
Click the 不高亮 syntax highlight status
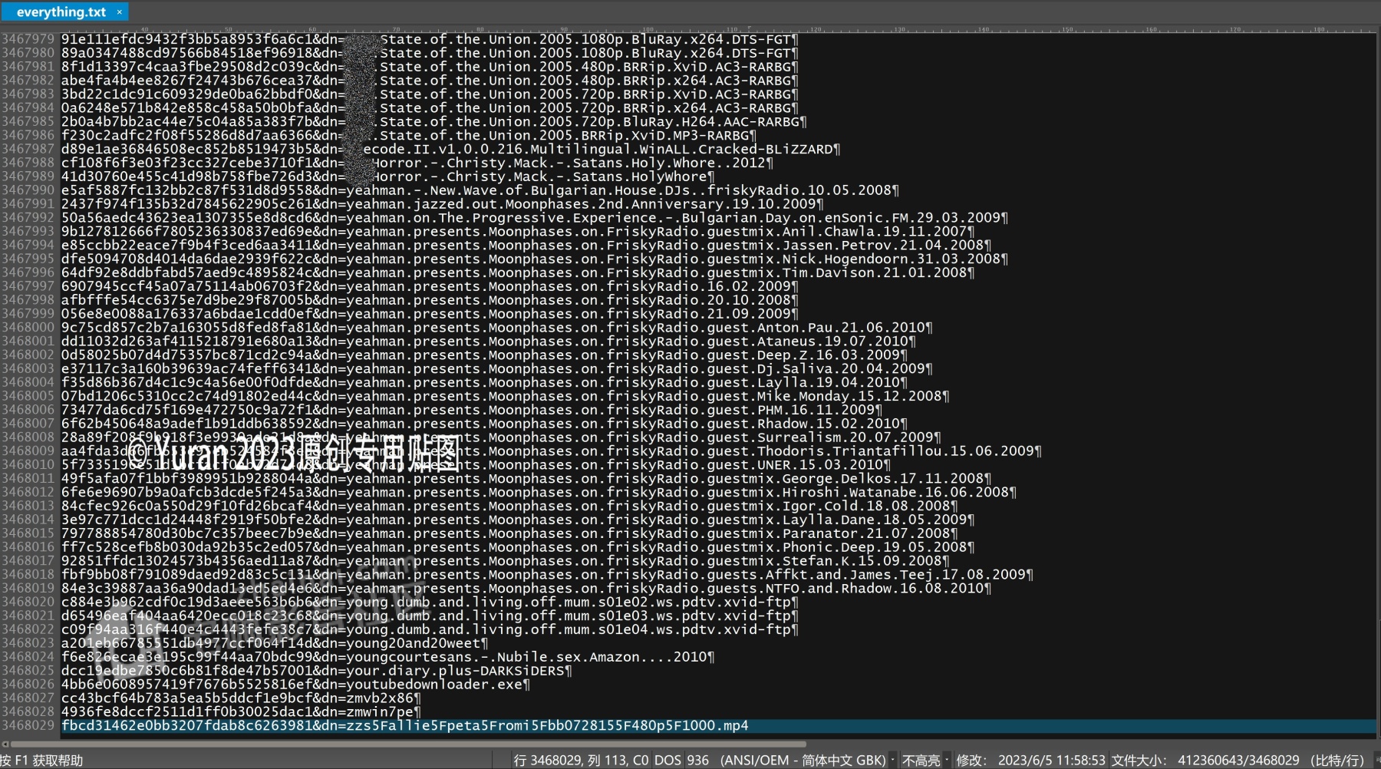(921, 760)
